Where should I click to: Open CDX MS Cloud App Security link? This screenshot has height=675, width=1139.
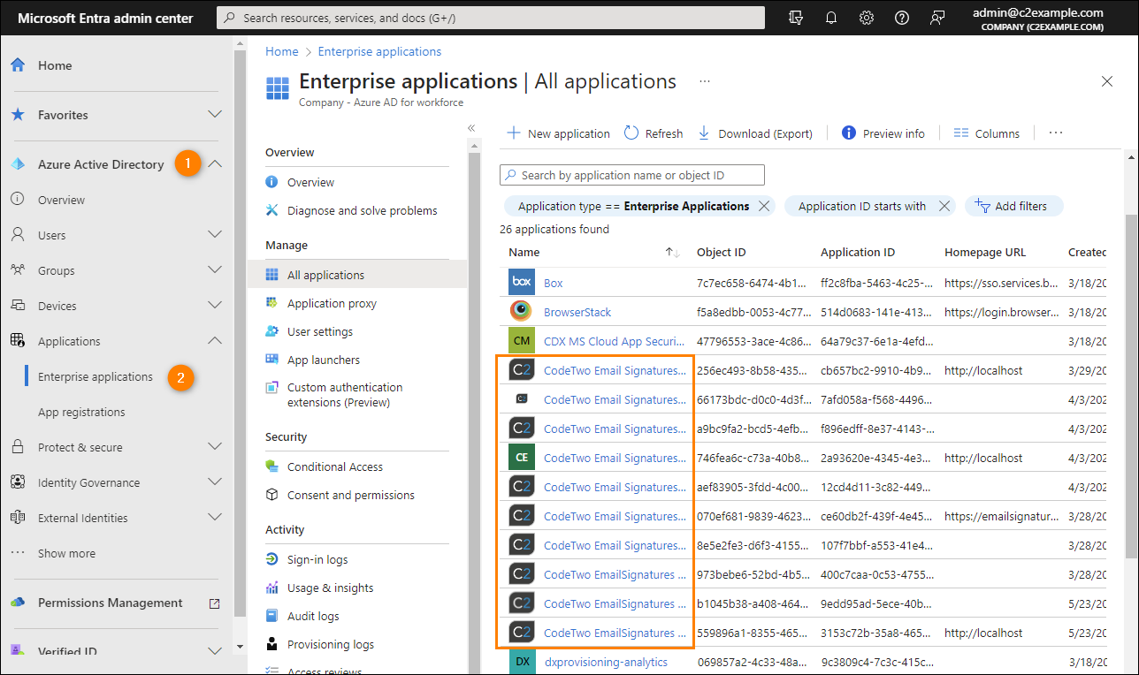point(615,341)
